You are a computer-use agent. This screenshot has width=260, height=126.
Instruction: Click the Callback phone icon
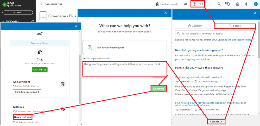coord(63,109)
